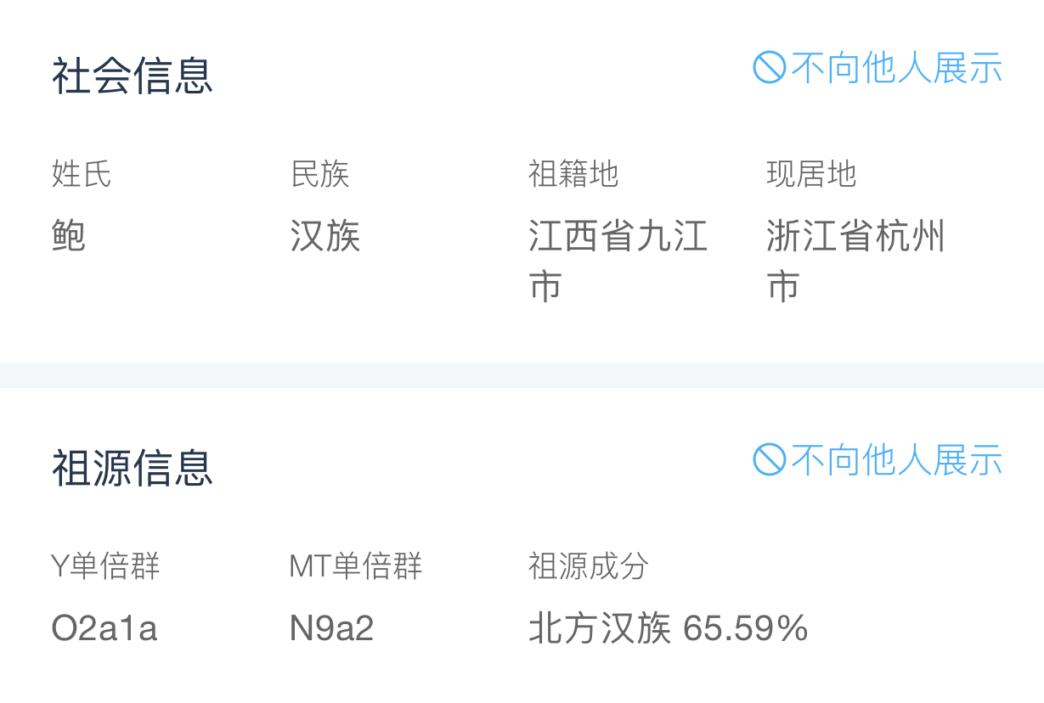The height and width of the screenshot is (703, 1044).
Task: Open the O2a1a haplogroup value
Action: pos(104,628)
